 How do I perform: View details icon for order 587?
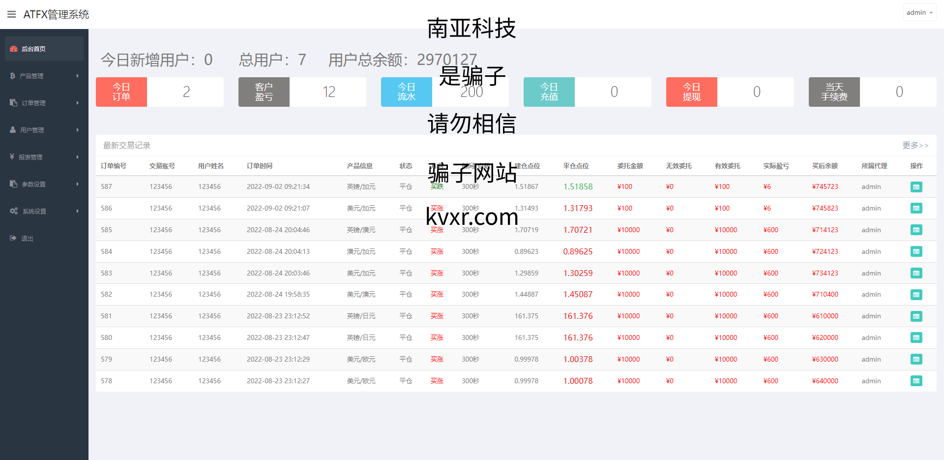pos(916,187)
